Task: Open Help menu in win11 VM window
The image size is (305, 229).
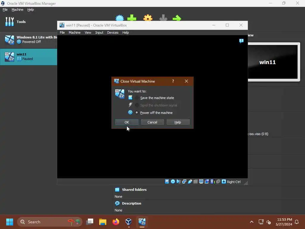Action: pos(125,33)
